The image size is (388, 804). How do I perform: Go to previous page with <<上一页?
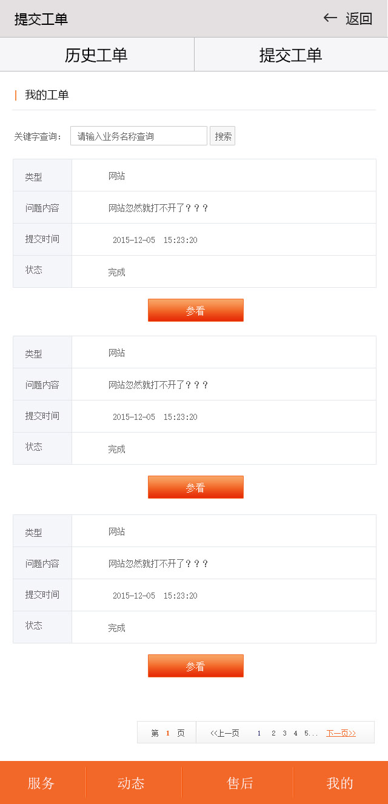click(225, 733)
